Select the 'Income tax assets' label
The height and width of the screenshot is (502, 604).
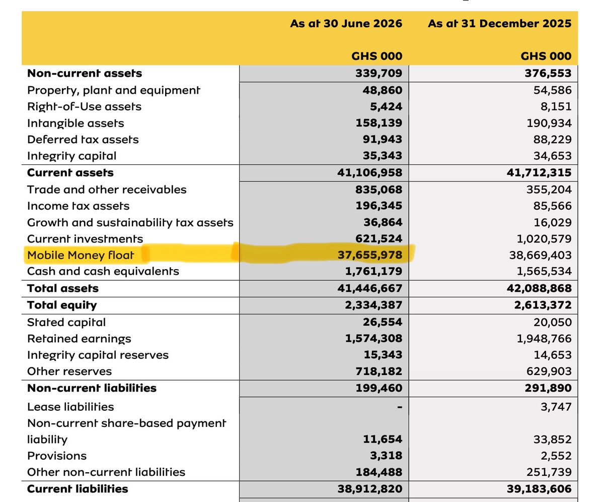tap(78, 206)
